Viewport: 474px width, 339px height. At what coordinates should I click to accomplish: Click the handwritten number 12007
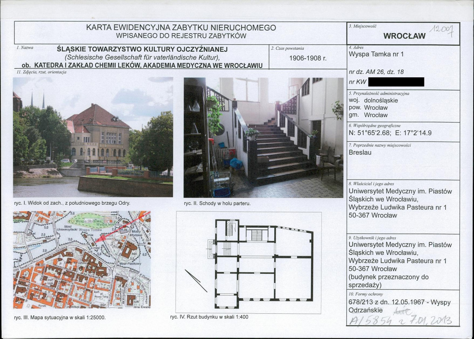point(442,30)
